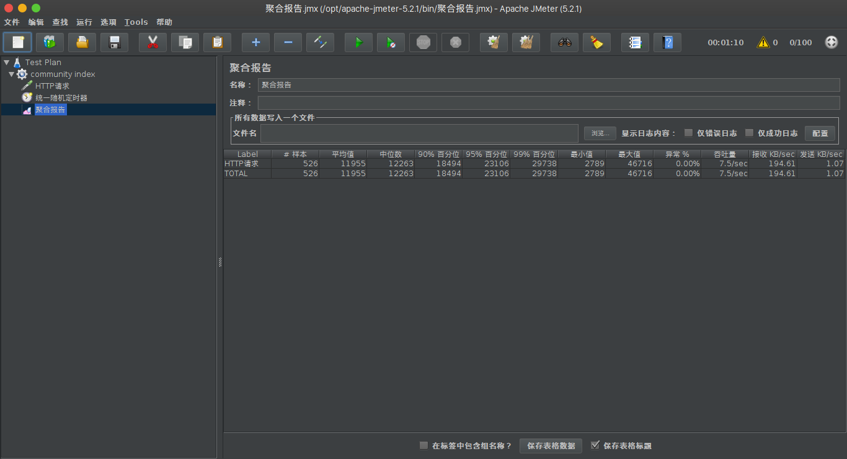This screenshot has width=847, height=459.
Task: Toggle 仅成功日志 checkbox
Action: pyautogui.click(x=749, y=133)
